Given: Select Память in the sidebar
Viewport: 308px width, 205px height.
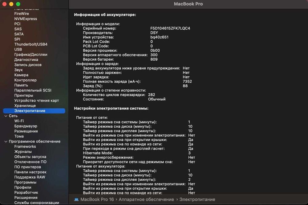Looking at the screenshot, I should click(x=21, y=85).
